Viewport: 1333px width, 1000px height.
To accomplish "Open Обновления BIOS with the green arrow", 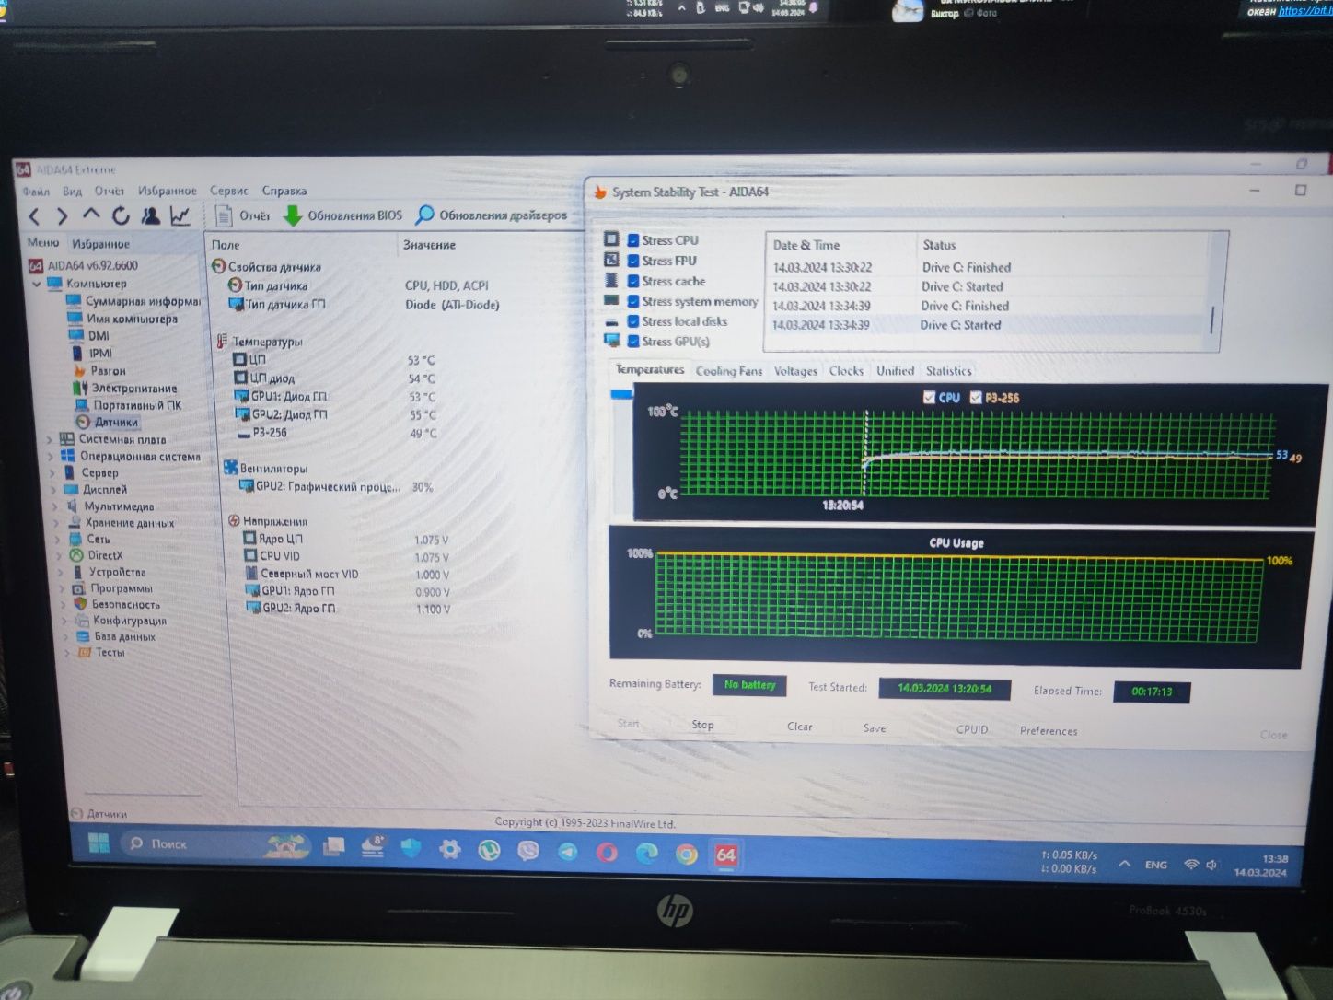I will tap(342, 215).
